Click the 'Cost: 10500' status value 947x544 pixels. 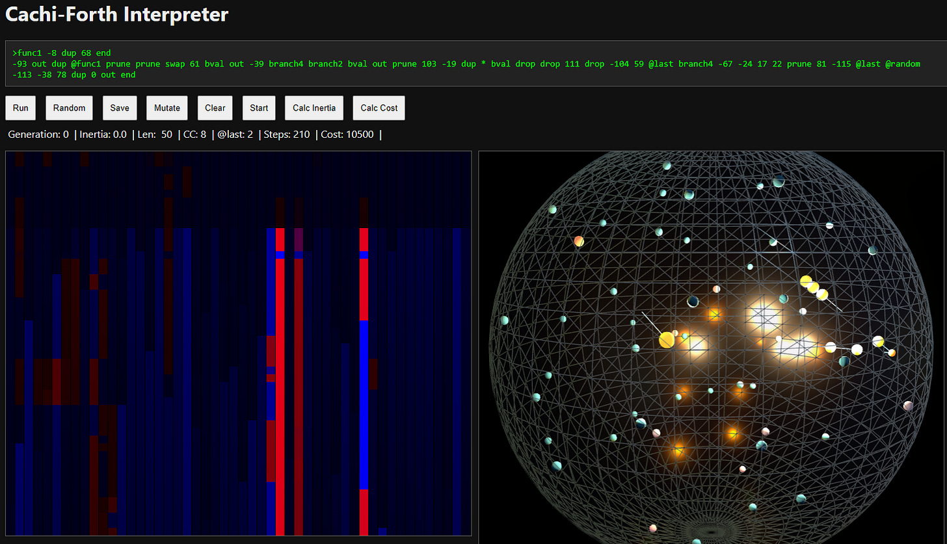coord(348,135)
